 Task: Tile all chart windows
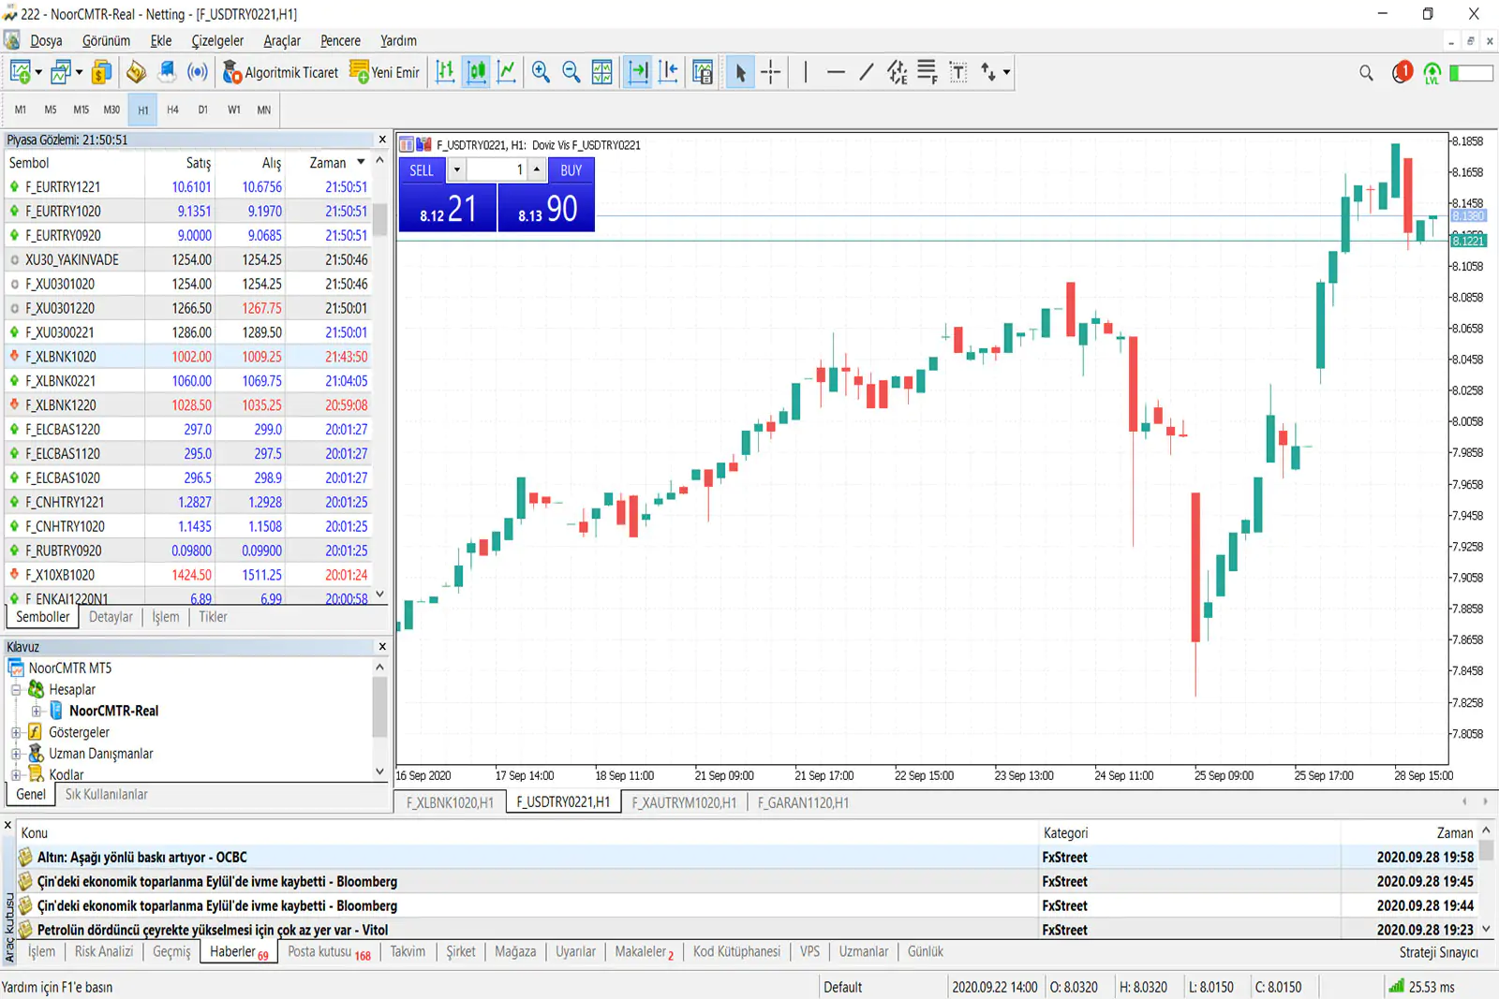(x=602, y=72)
